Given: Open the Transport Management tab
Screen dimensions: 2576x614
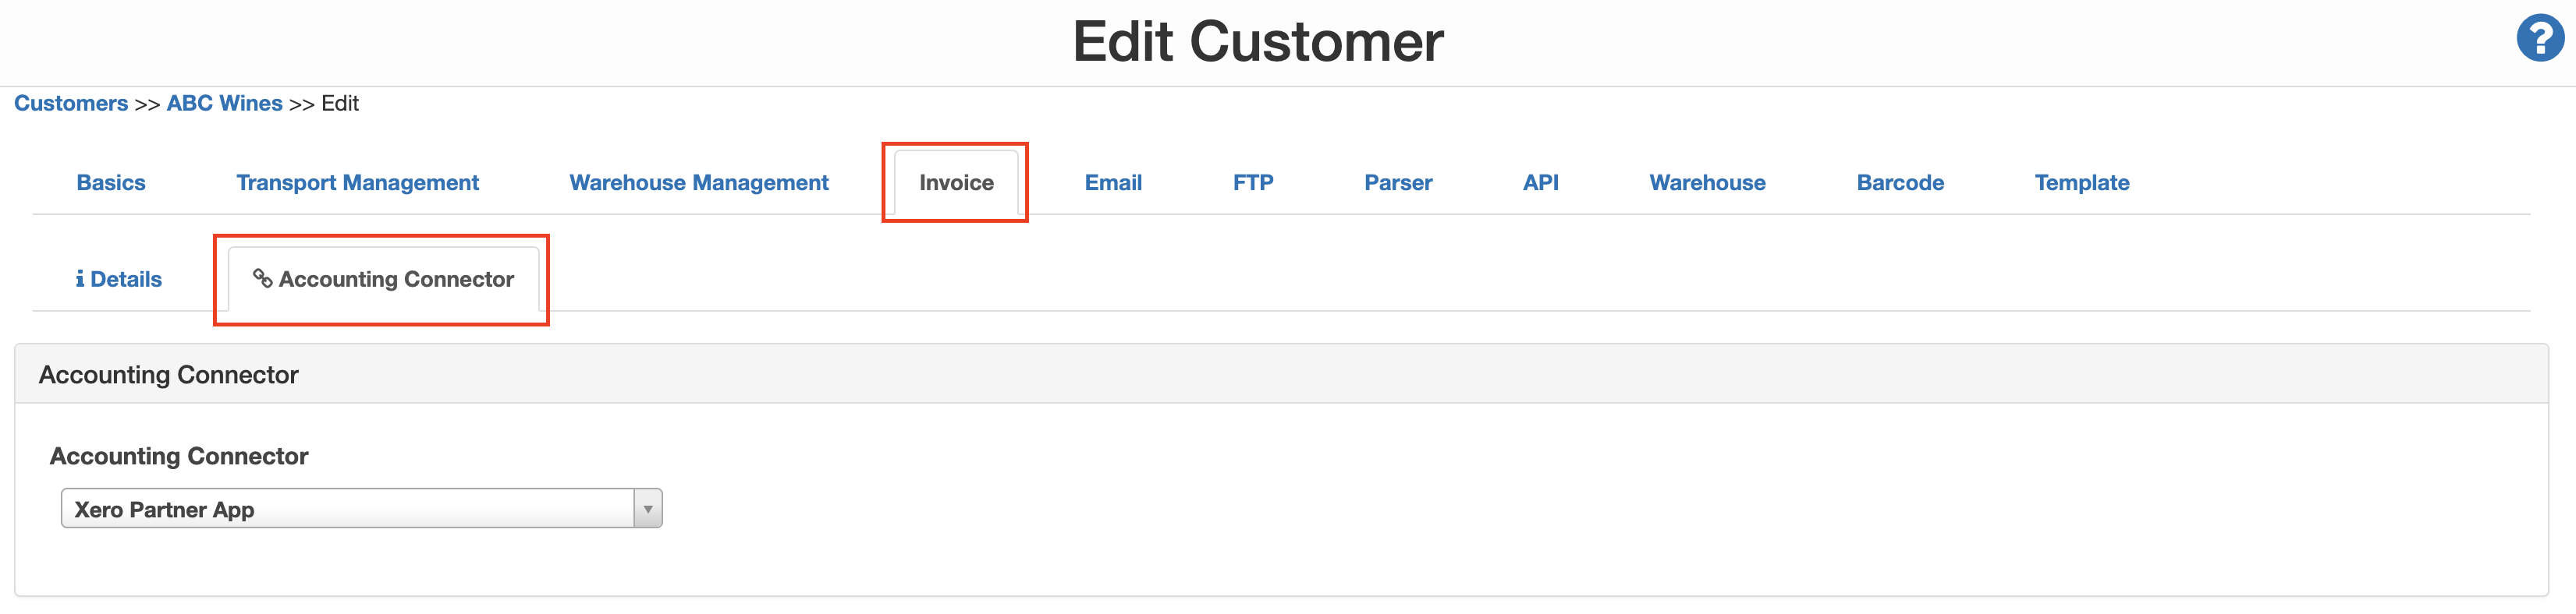Looking at the screenshot, I should coord(357,182).
